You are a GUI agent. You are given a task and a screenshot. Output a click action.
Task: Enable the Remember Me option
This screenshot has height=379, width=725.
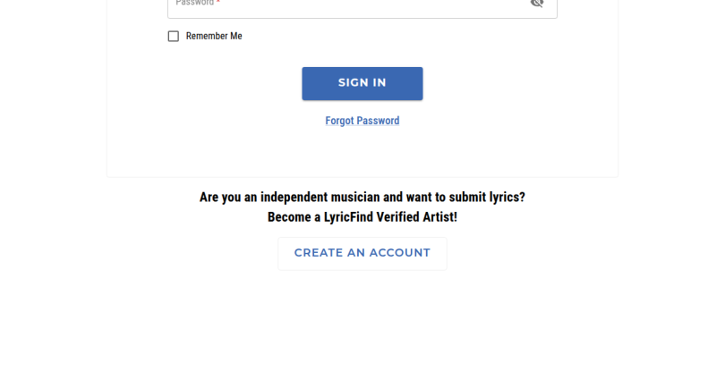[x=174, y=37]
